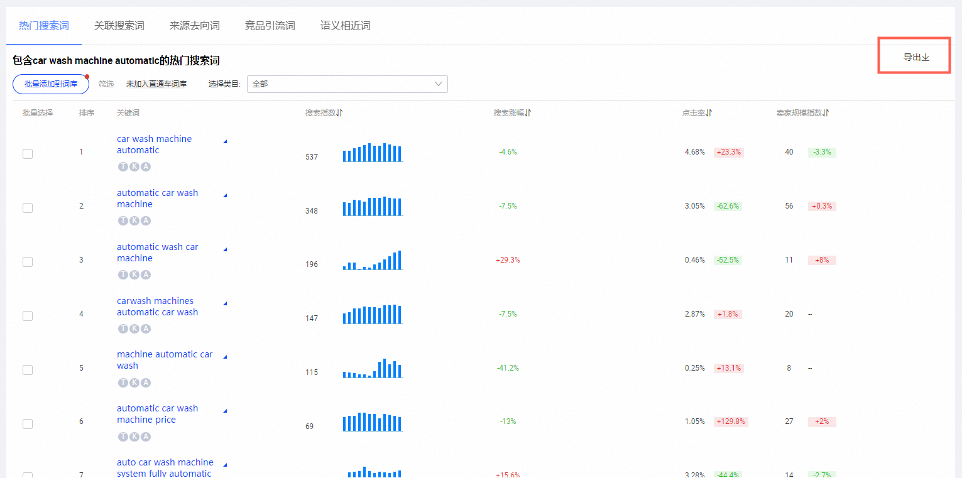Apply the 未加入直通车词库 filter
The height and width of the screenshot is (478, 962).
click(x=156, y=84)
